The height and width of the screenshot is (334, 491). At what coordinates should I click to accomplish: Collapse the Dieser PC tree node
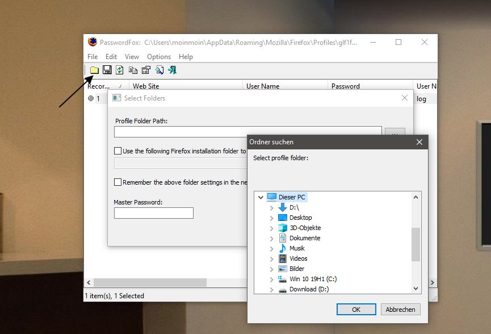click(261, 197)
